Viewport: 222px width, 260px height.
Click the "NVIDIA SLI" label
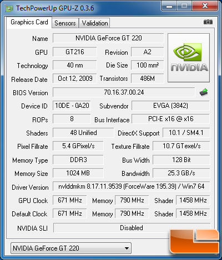pyautogui.click(x=32, y=228)
